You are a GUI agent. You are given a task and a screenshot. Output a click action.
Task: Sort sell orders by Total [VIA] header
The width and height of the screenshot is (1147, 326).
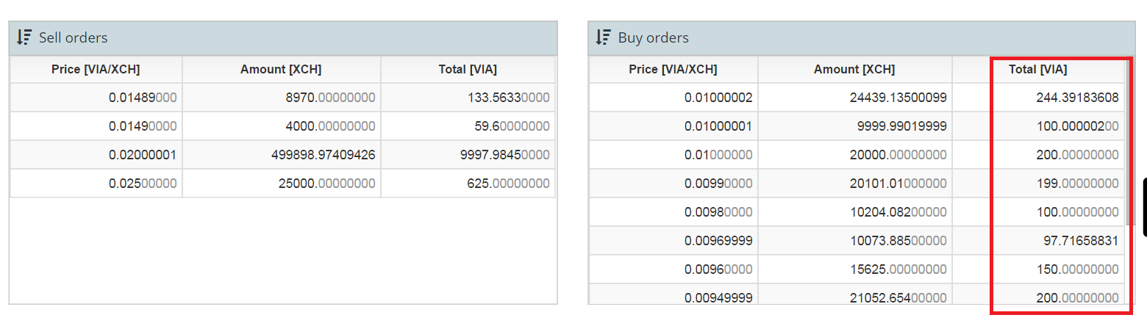point(468,70)
